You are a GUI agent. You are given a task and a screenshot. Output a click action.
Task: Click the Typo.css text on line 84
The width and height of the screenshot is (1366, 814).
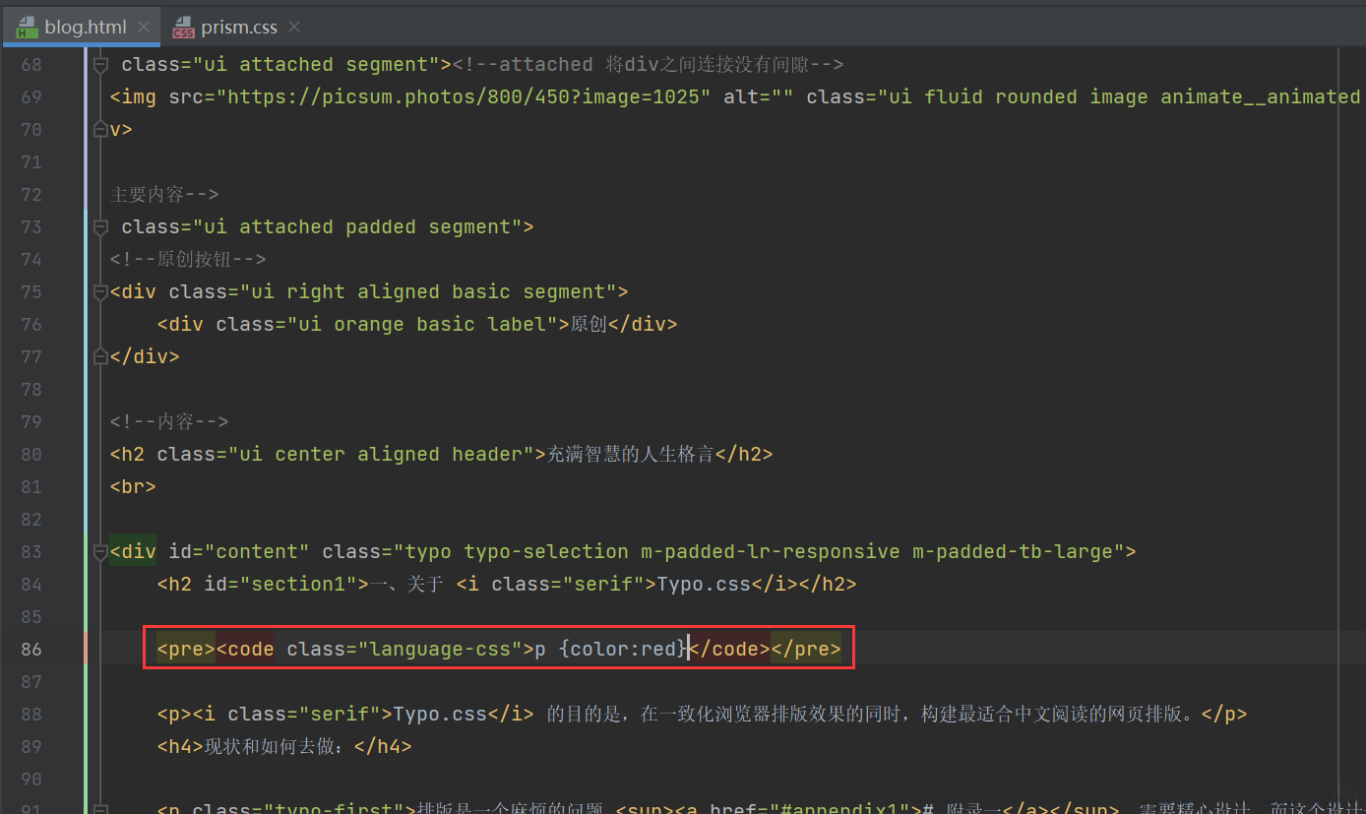704,585
